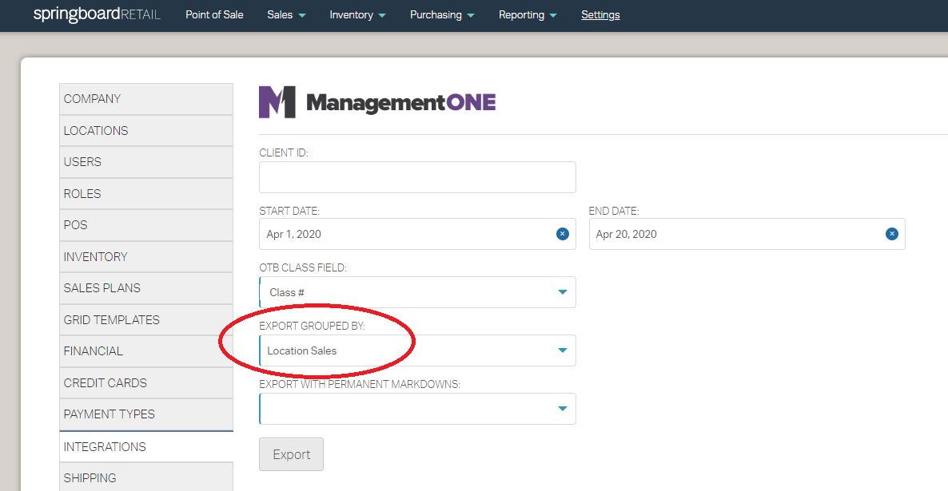Select Inventory in settings sidebar
The width and height of the screenshot is (948, 491).
145,256
